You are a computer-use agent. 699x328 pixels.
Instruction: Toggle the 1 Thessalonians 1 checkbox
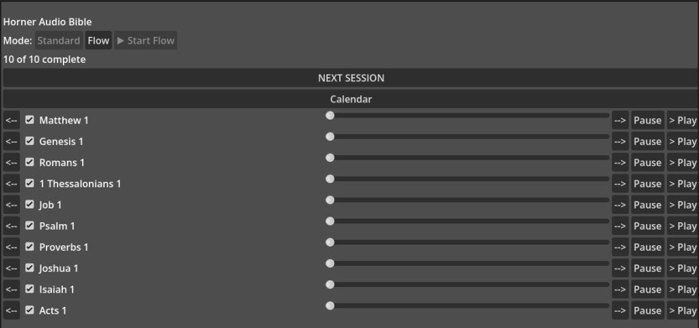tap(29, 183)
